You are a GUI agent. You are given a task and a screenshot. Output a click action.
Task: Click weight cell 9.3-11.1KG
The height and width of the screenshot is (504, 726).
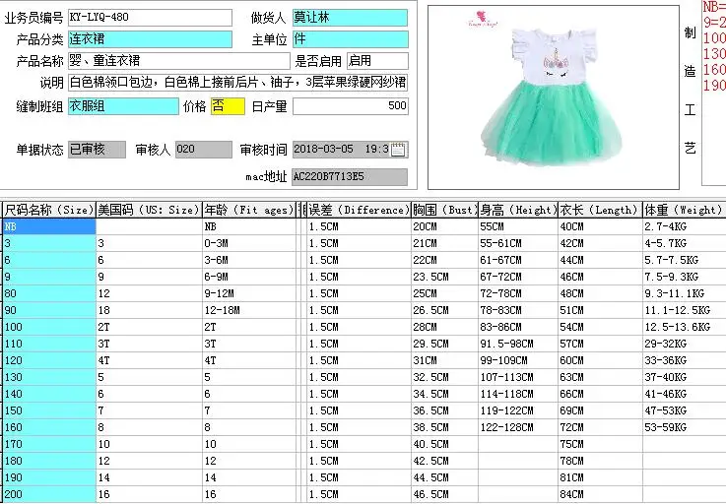tap(684, 293)
